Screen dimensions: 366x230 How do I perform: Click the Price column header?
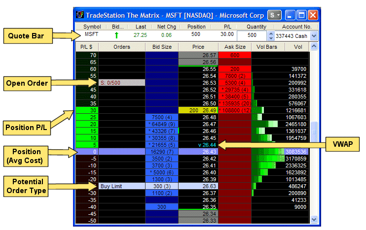(198, 47)
